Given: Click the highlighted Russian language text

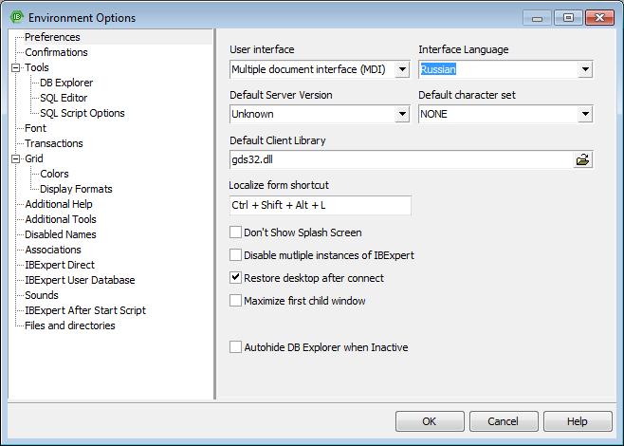Looking at the screenshot, I should click(x=438, y=69).
